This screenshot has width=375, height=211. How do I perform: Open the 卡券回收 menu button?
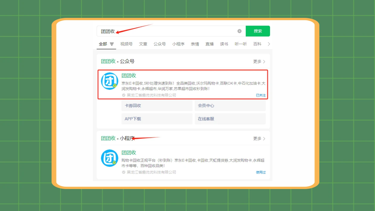[x=157, y=105]
